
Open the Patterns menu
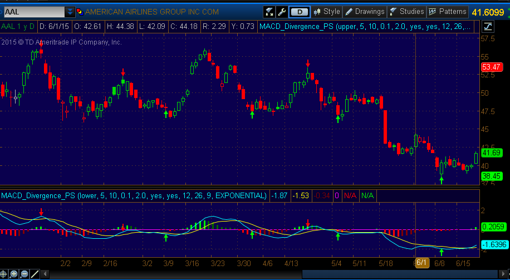coord(448,12)
